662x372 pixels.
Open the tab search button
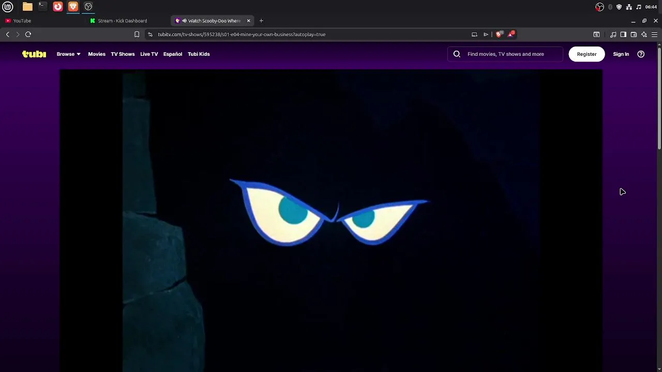point(596,34)
